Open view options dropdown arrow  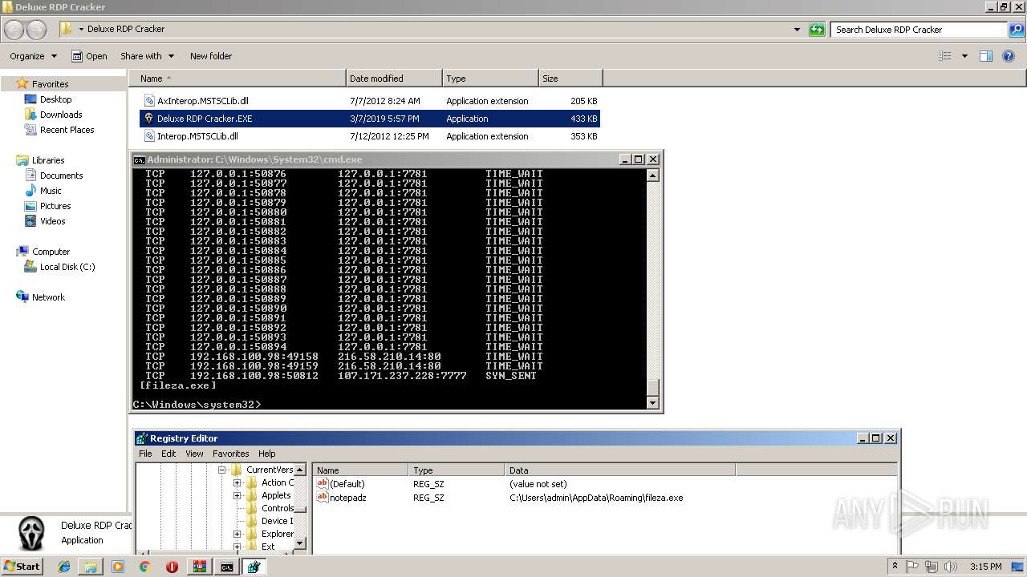click(x=964, y=56)
